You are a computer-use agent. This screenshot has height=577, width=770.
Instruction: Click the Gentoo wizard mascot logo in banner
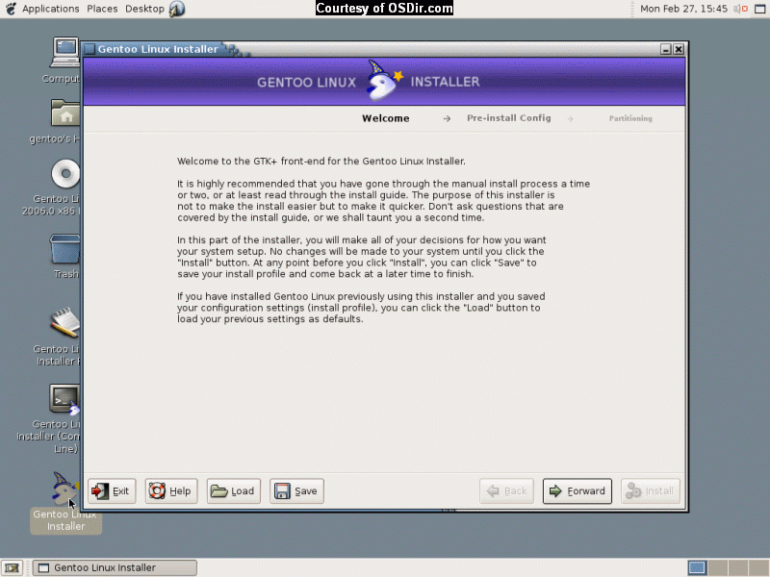tap(384, 81)
